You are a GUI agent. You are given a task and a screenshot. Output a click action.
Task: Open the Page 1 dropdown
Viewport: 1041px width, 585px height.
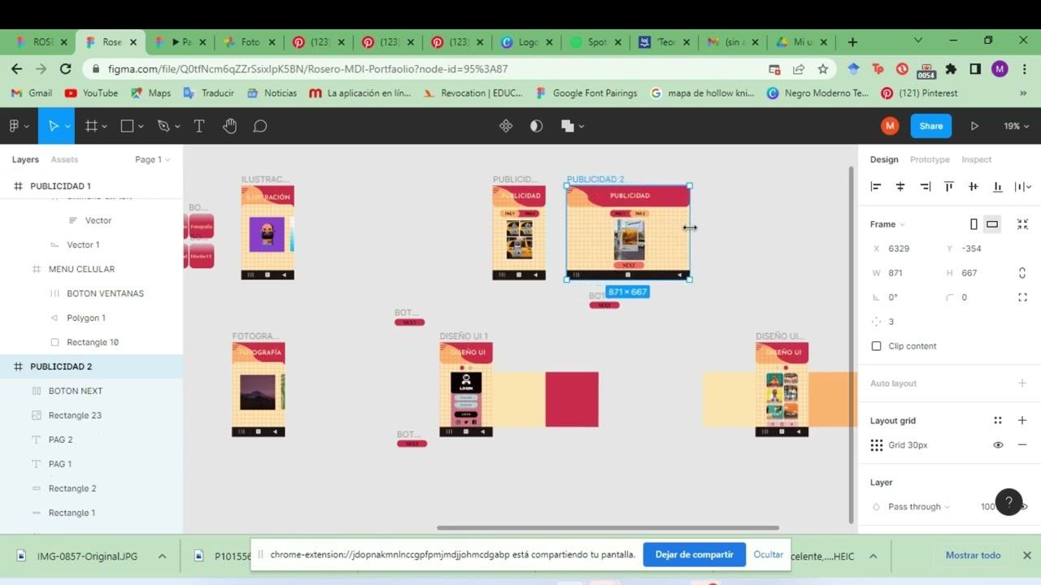click(153, 159)
